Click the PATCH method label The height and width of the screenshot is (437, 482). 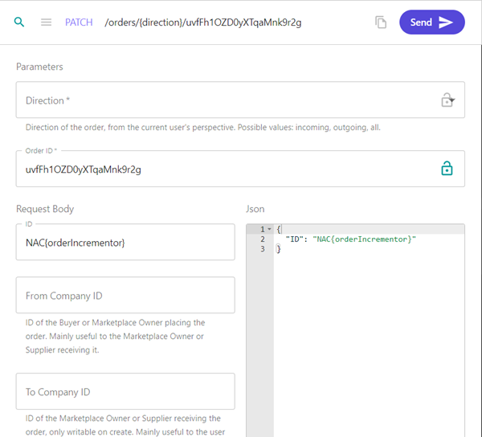79,22
